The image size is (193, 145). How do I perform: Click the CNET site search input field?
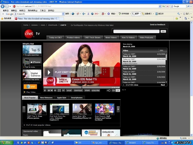[136, 31]
